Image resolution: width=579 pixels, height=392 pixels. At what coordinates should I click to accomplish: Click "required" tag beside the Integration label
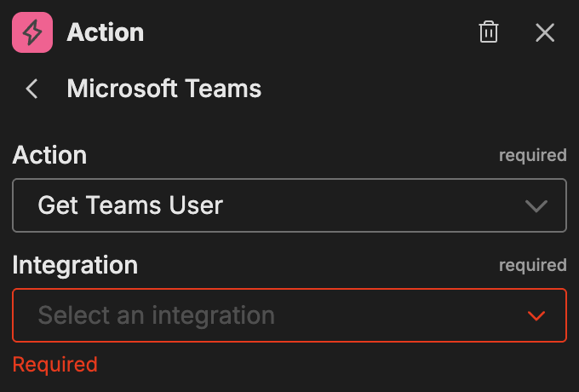(532, 265)
